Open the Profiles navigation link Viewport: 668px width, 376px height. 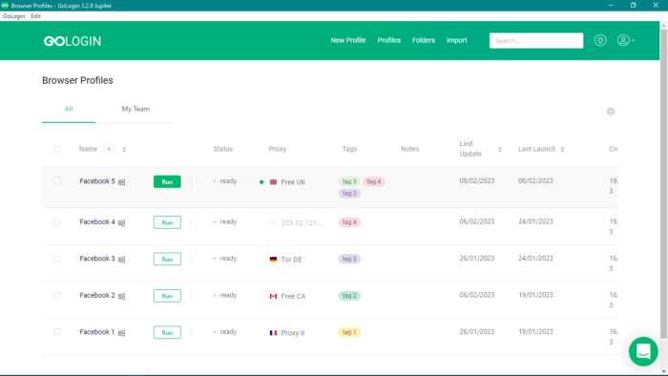click(389, 40)
